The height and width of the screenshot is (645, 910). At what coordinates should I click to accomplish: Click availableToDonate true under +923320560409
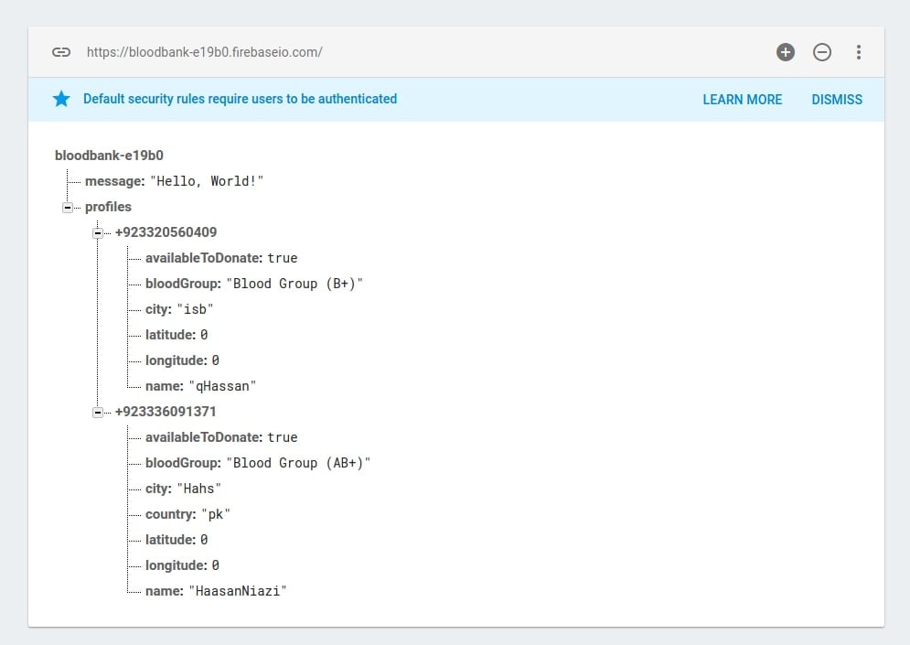tap(282, 258)
